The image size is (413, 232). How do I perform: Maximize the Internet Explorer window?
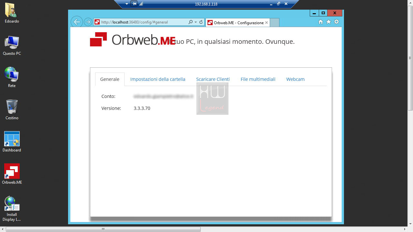tap(323, 13)
